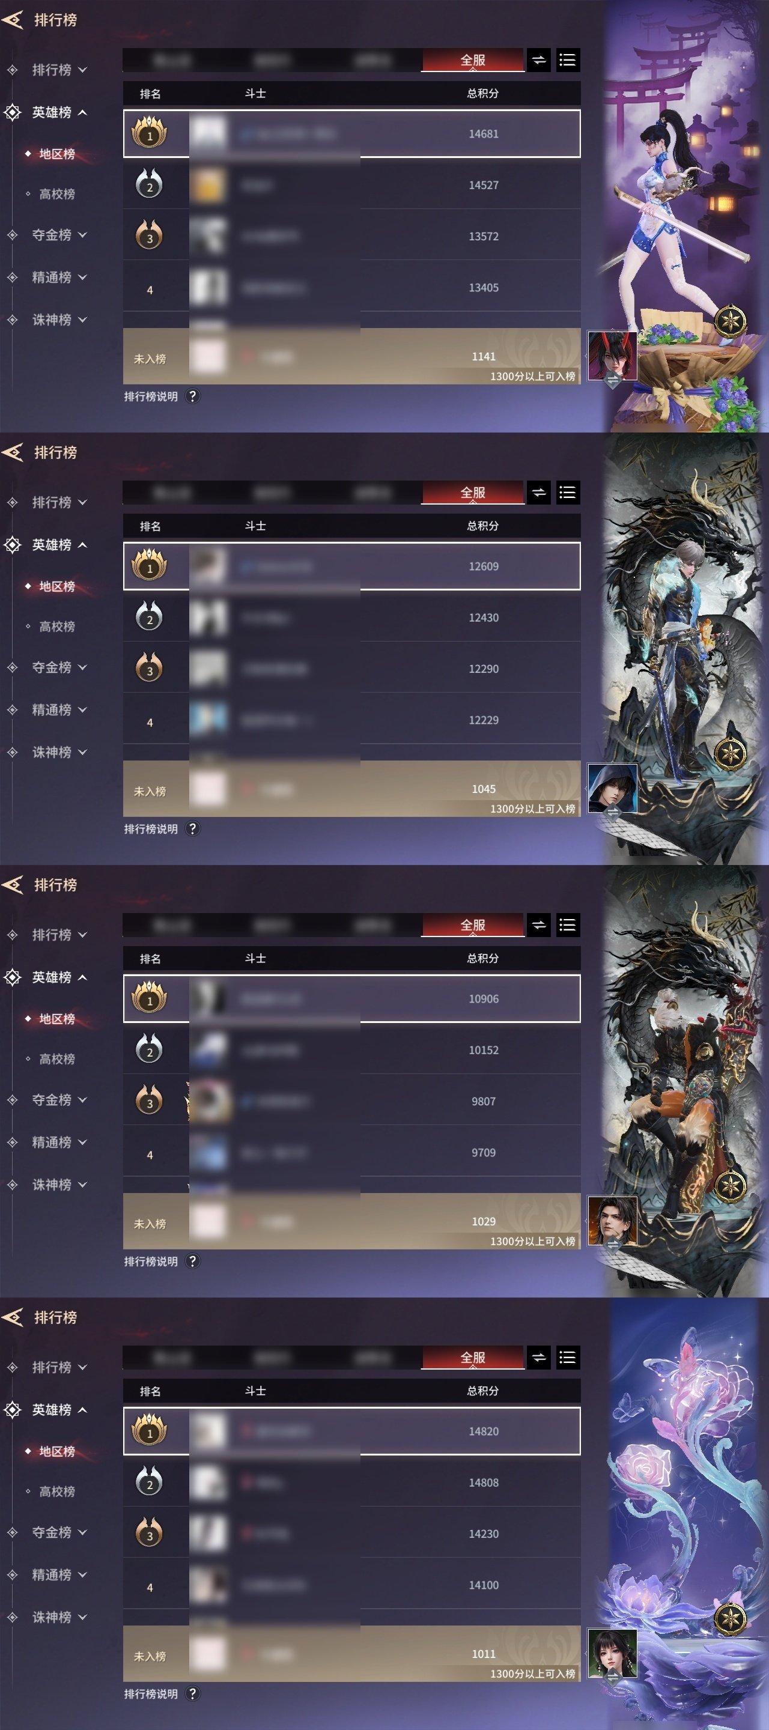This screenshot has height=1730, width=769.
Task: Expand the 精通榜 section beside score 12229
Action: click(59, 710)
